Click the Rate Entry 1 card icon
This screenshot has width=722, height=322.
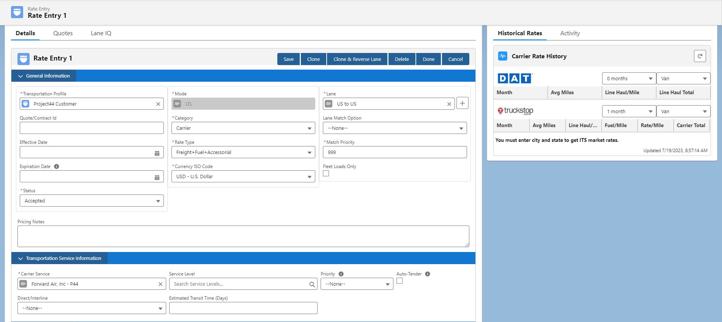[x=24, y=59]
